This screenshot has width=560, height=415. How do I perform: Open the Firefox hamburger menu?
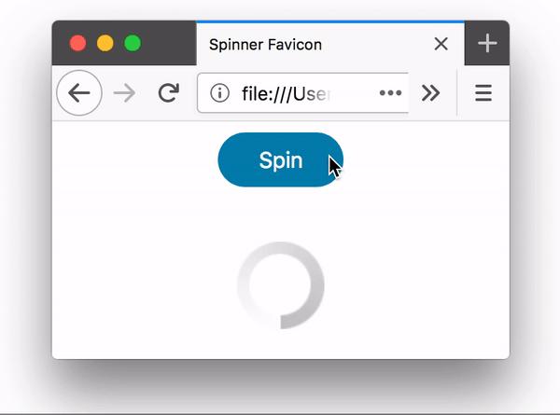point(483,93)
